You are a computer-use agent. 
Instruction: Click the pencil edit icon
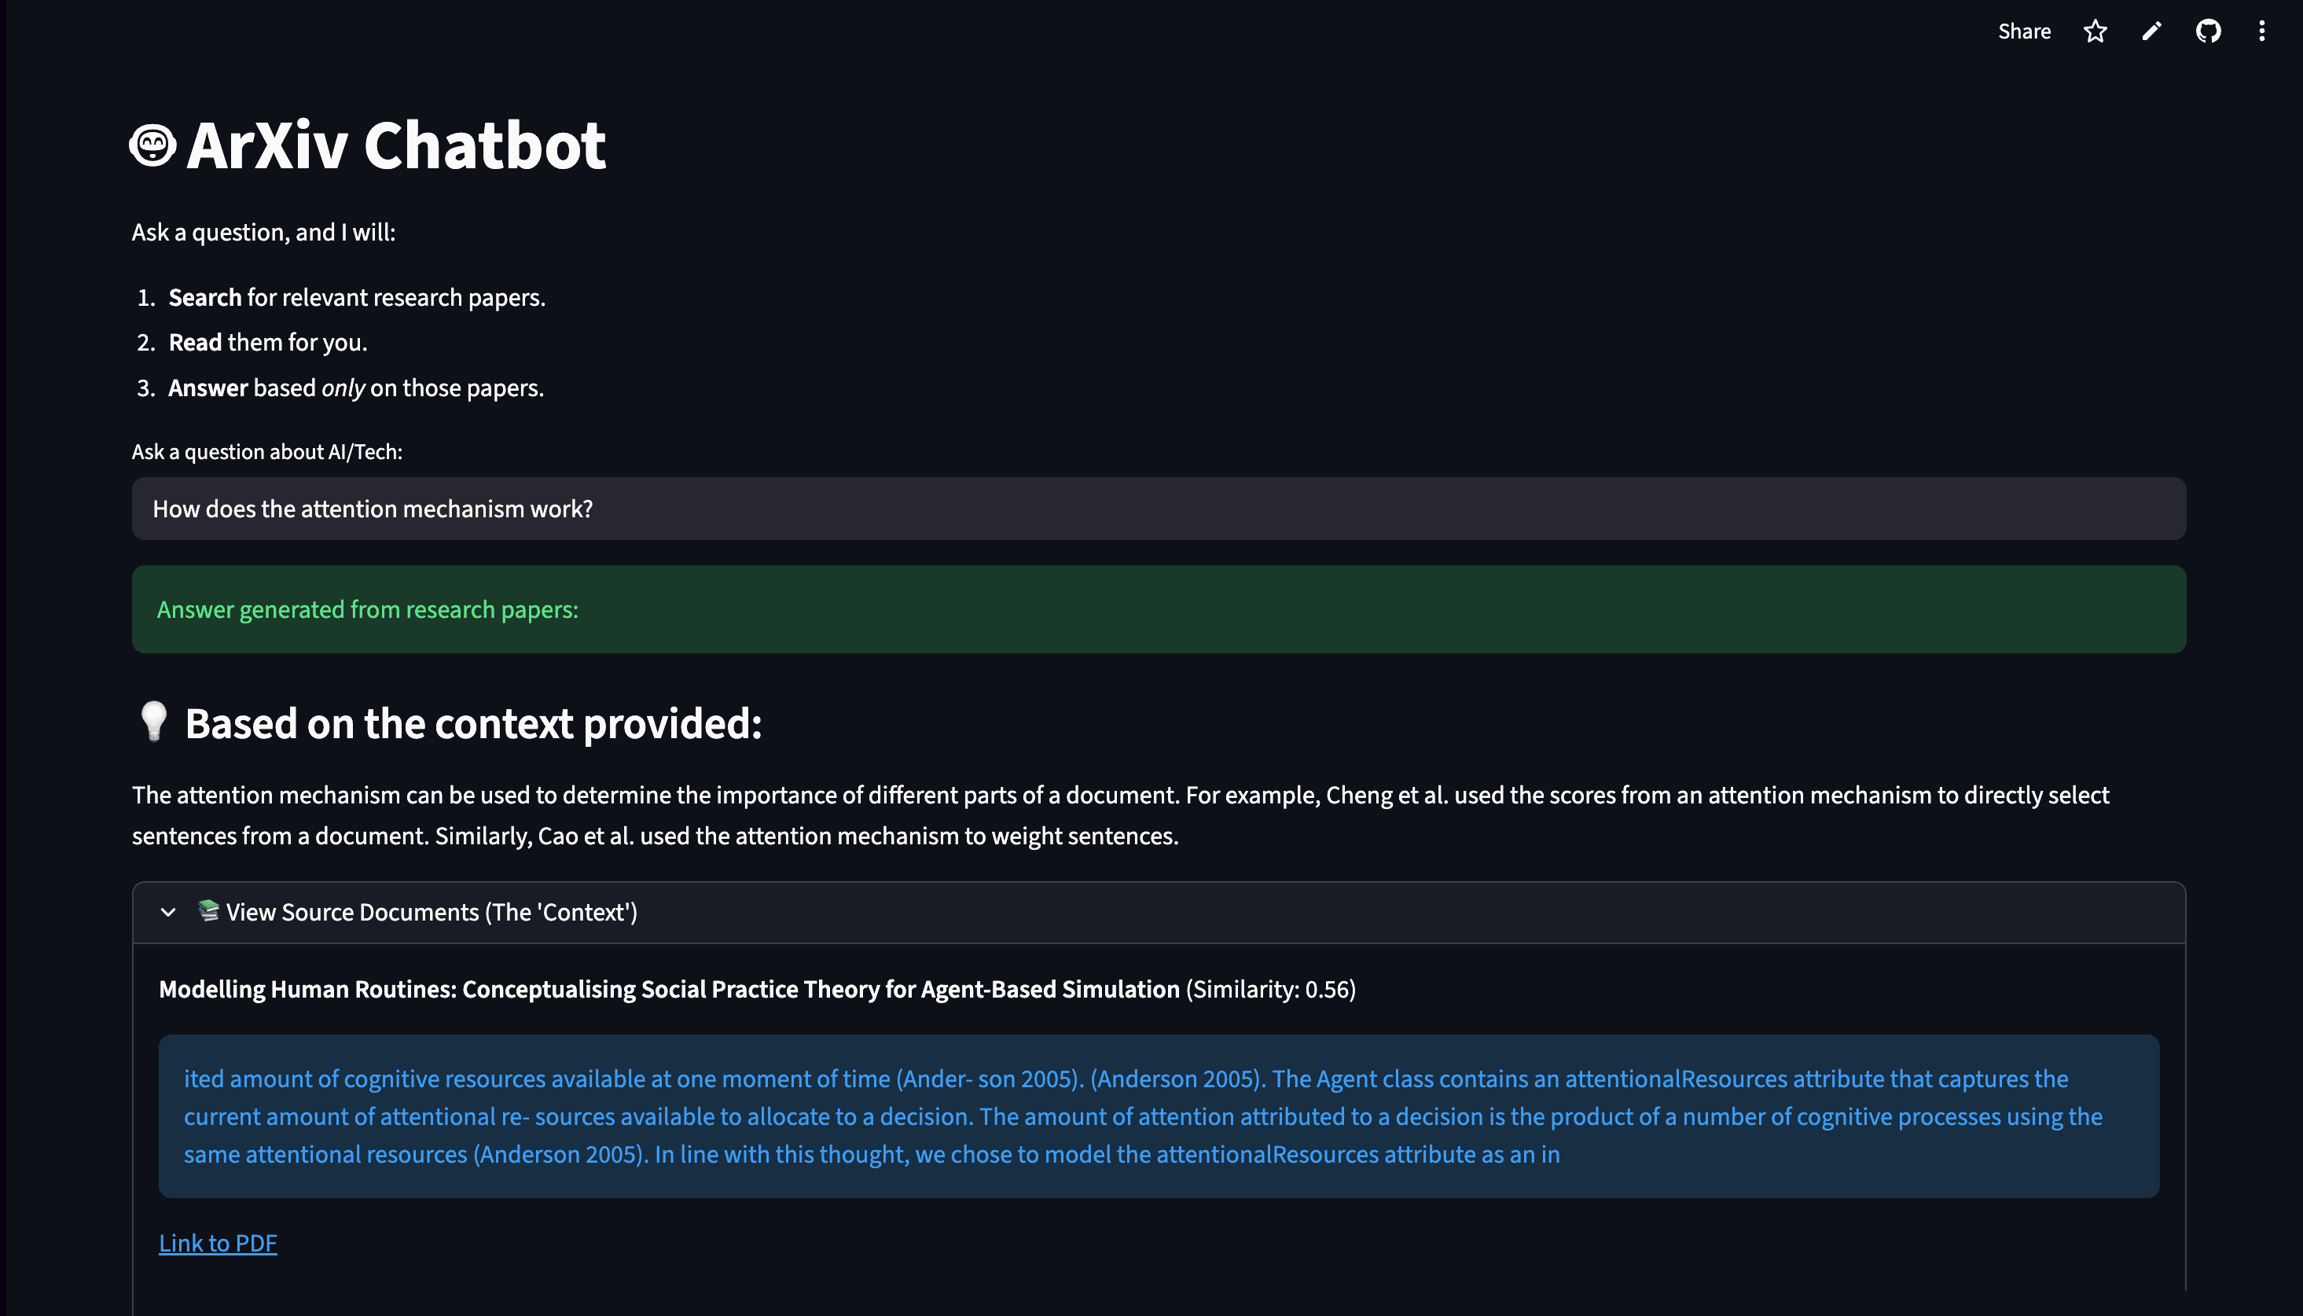(2151, 31)
